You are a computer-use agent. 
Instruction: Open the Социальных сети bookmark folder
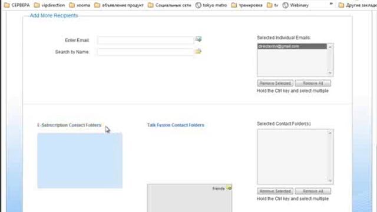click(x=170, y=5)
